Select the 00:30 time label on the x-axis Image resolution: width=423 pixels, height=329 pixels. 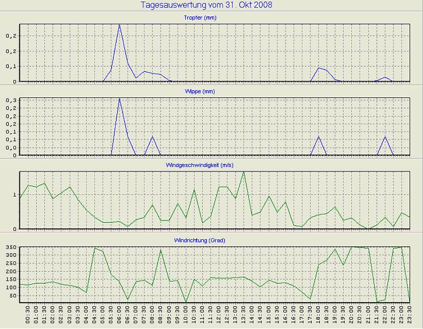pyautogui.click(x=29, y=317)
